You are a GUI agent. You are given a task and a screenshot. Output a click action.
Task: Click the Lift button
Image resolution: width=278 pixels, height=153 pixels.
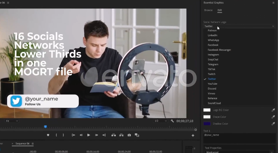(x=114, y=135)
